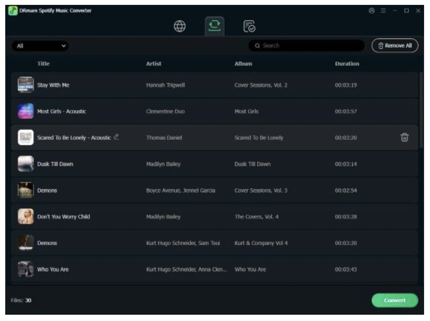This screenshot has width=430, height=321.
Task: Open the globe web browser tab
Action: point(181,27)
